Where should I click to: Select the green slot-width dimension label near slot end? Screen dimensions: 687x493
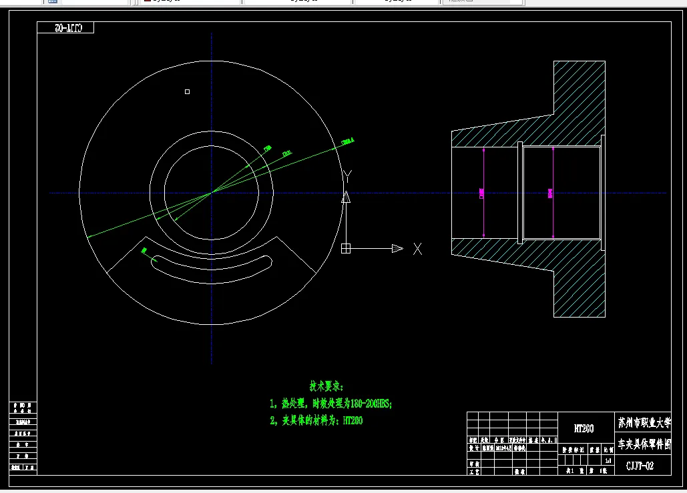tap(144, 250)
